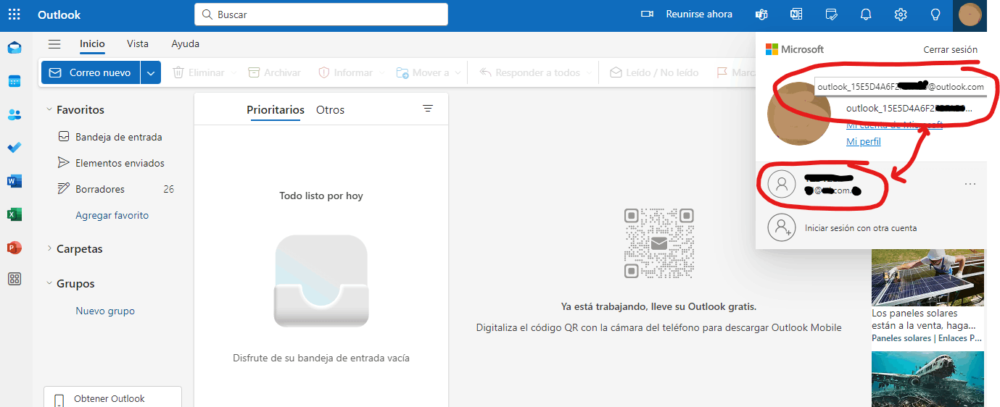Image resolution: width=1000 pixels, height=407 pixels.
Task: Select the Otros tab
Action: pyautogui.click(x=330, y=110)
